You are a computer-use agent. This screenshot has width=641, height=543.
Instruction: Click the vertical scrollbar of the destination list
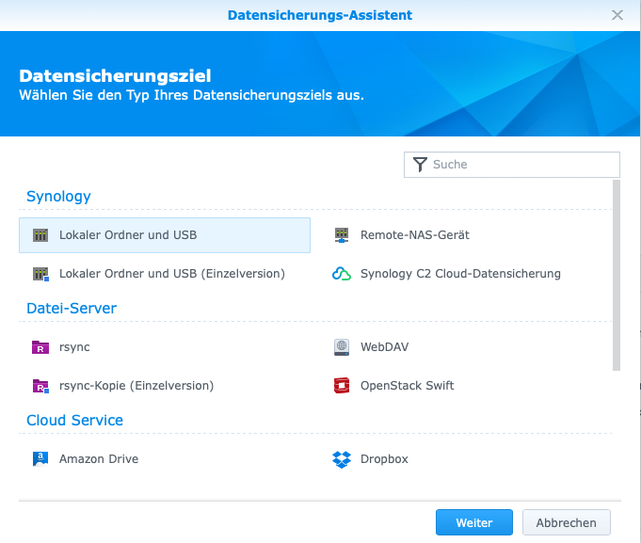tap(617, 275)
